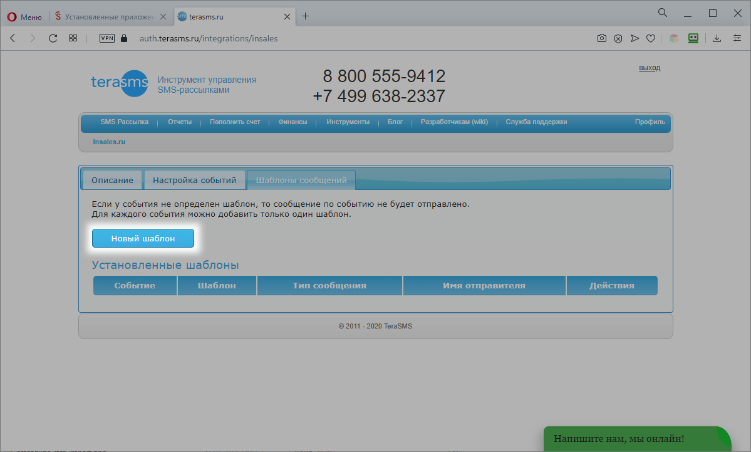
Task: Click the Имя отправителя column header
Action: click(484, 285)
